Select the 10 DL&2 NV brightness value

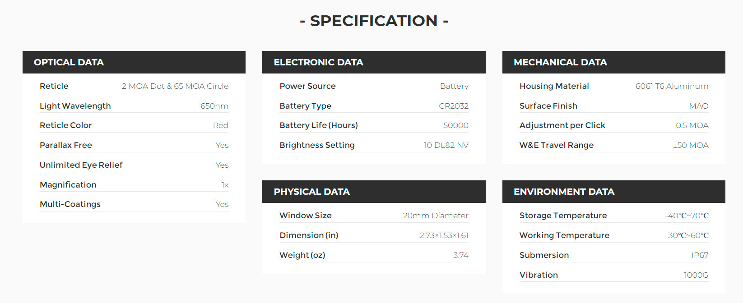tap(446, 145)
